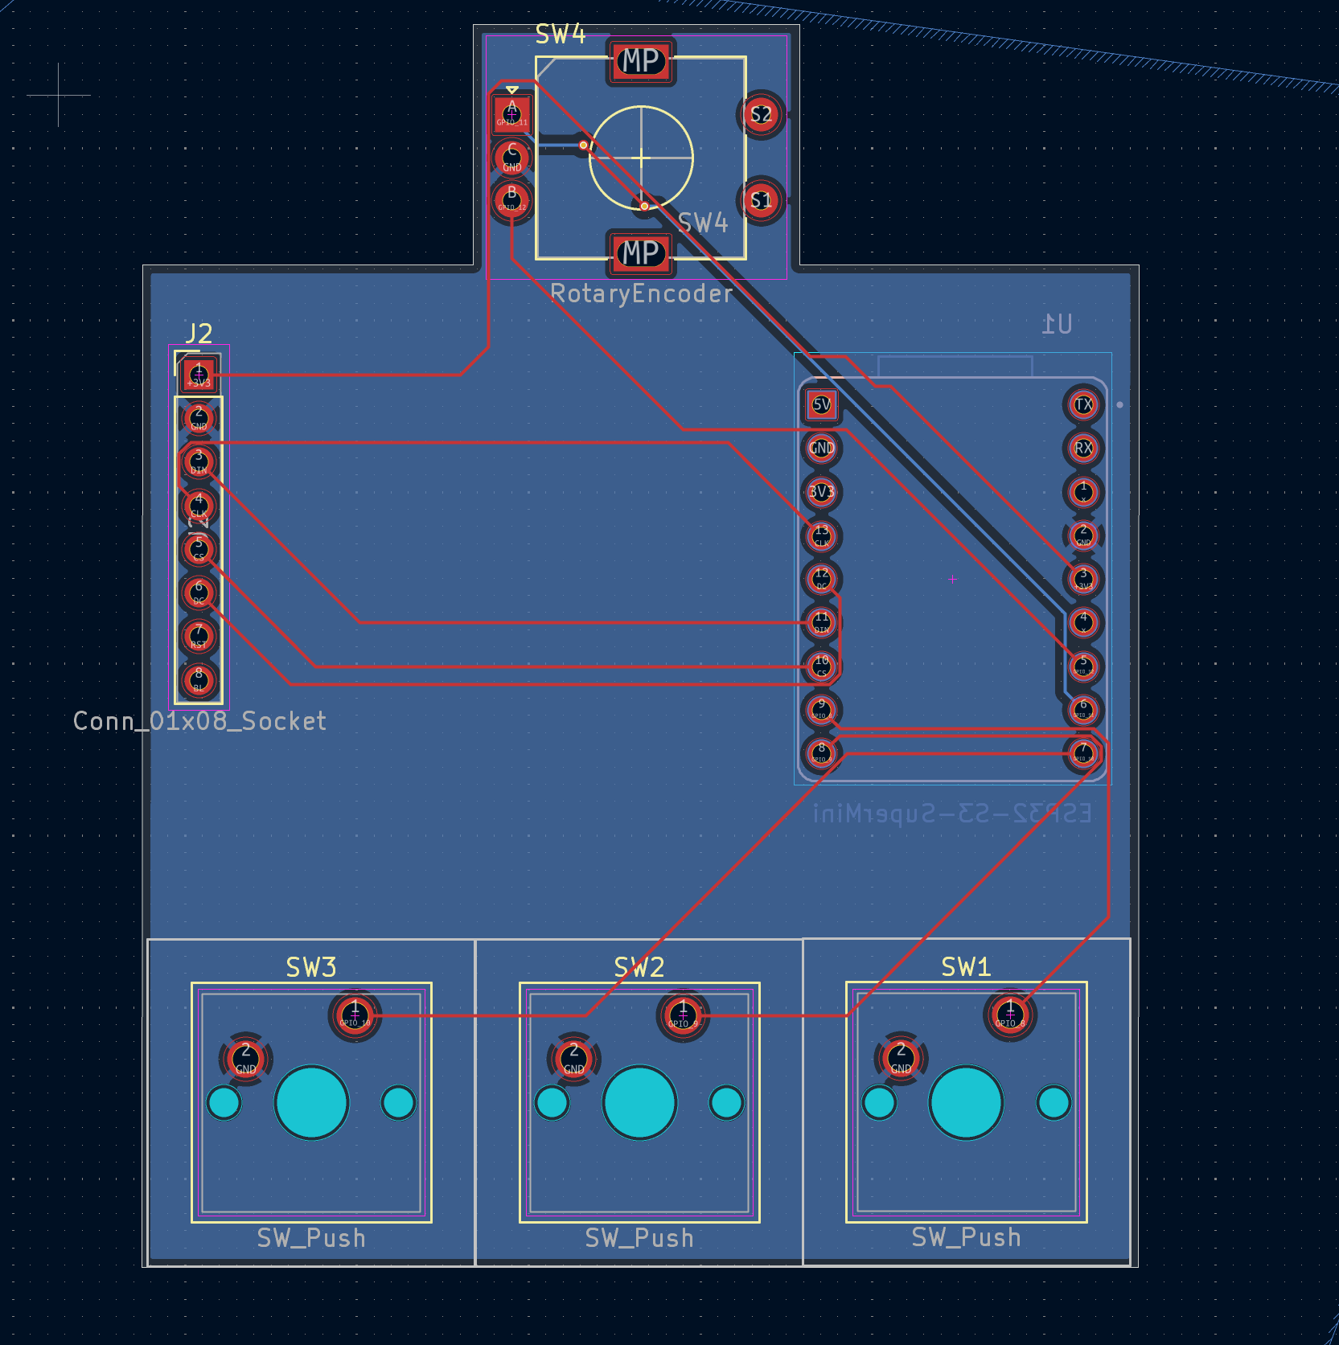
Task: Click J2 pad 4 (CLK)
Action: pyautogui.click(x=199, y=505)
